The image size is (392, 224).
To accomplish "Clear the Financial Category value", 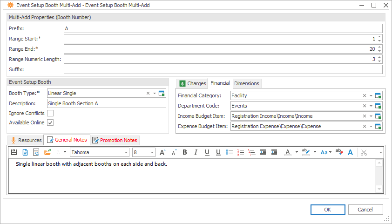I will (x=365, y=95).
